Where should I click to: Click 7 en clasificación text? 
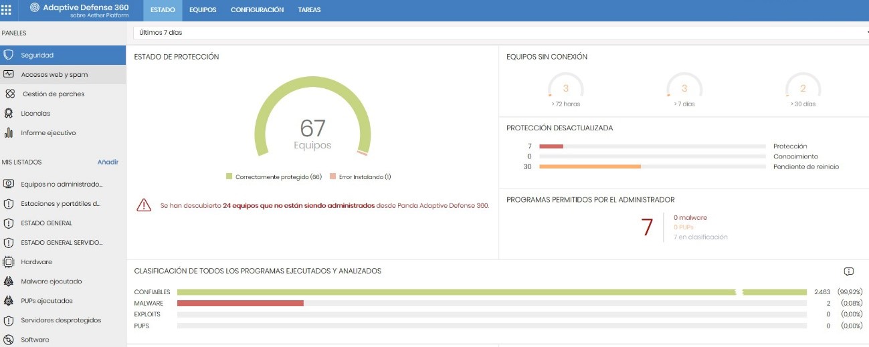tap(700, 237)
